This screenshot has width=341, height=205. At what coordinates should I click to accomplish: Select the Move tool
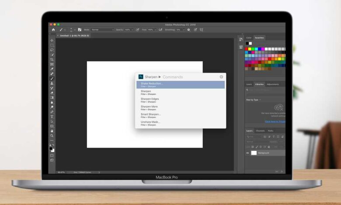pyautogui.click(x=52, y=41)
